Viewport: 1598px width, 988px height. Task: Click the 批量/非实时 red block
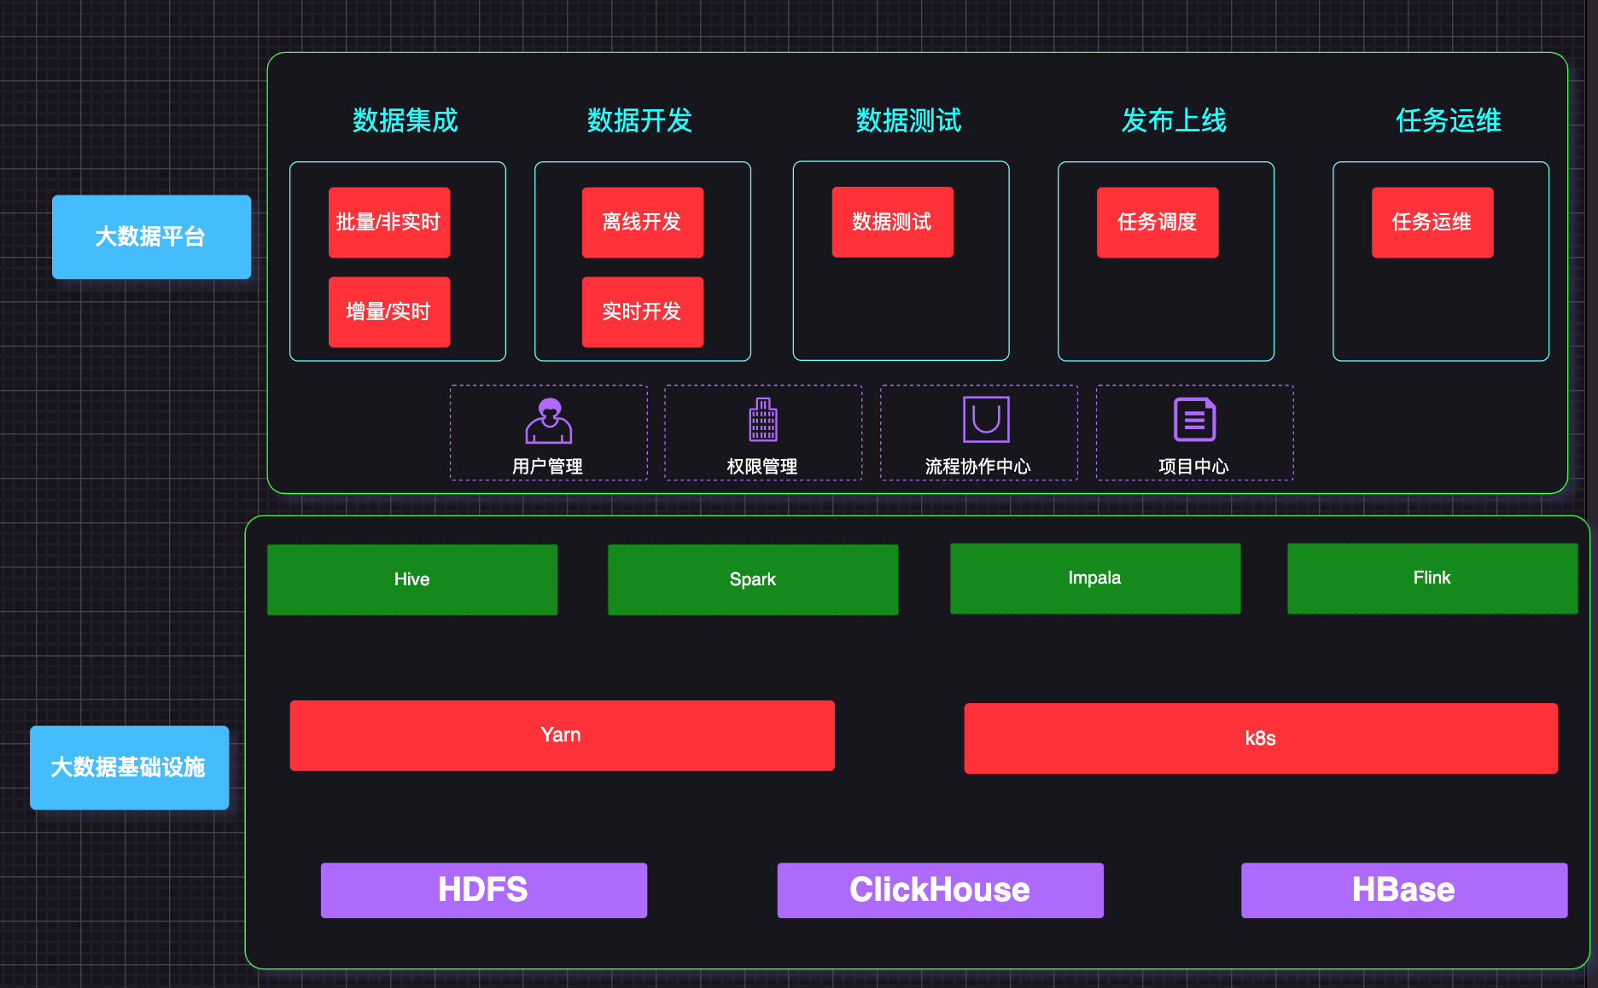point(389,223)
